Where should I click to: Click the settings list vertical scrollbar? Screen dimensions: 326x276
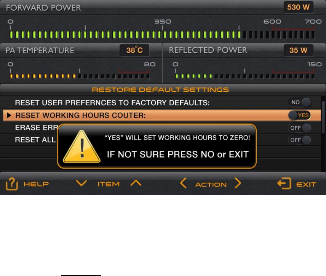coord(324,117)
